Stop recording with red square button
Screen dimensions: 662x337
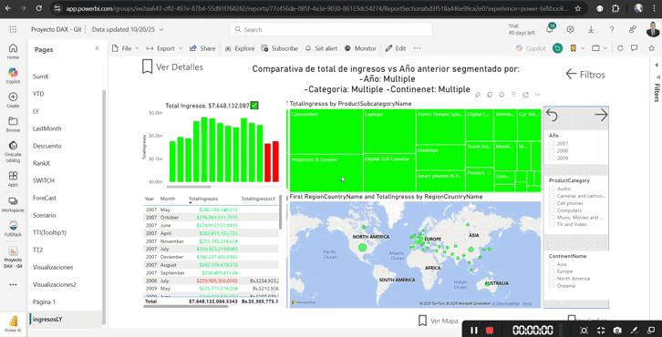pos(490,331)
